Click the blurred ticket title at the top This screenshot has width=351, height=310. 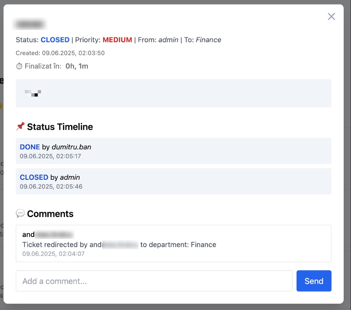click(29, 24)
